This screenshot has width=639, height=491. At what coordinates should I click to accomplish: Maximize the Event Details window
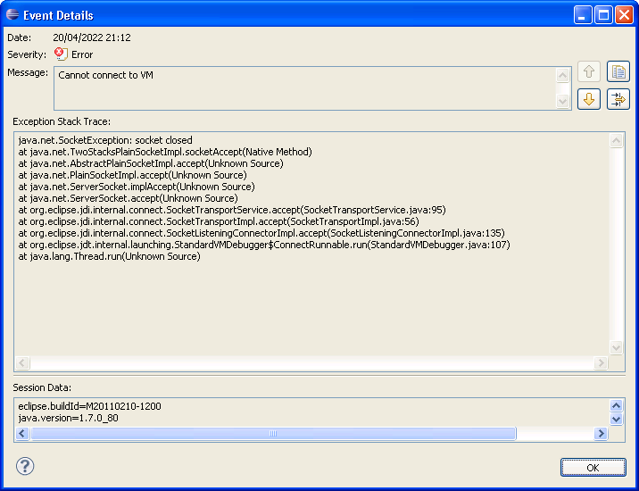pyautogui.click(x=603, y=15)
